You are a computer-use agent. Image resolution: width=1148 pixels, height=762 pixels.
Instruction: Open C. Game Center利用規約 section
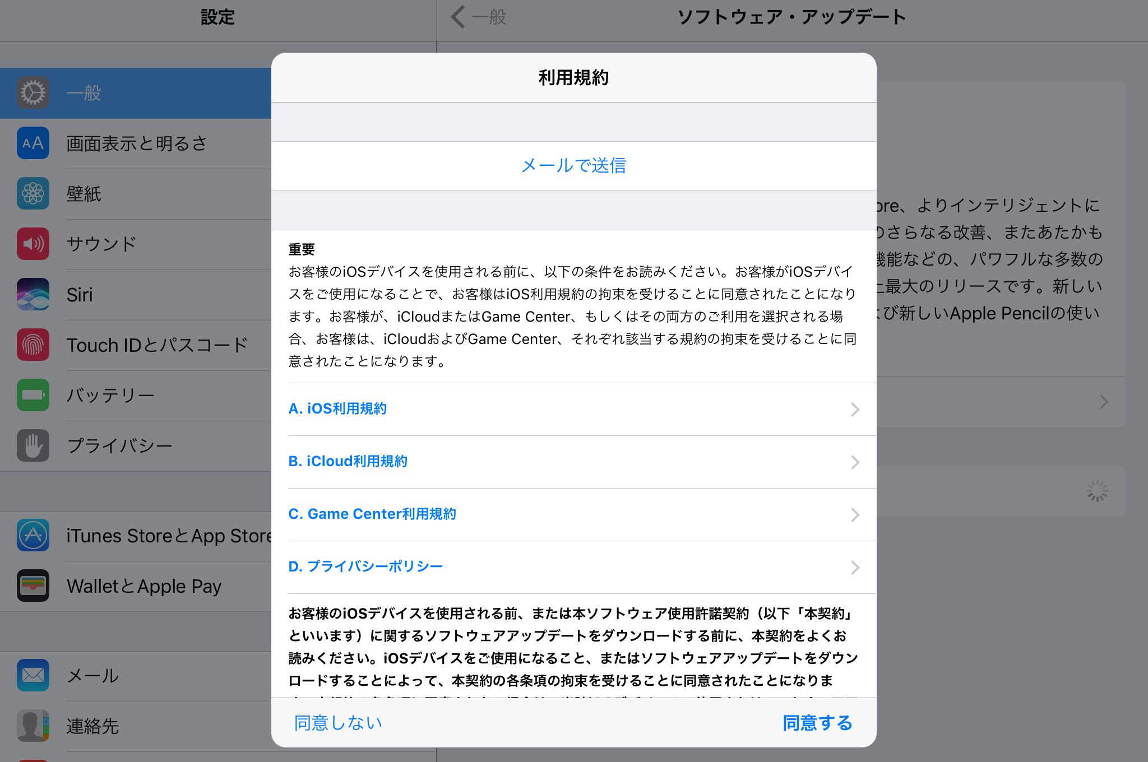tap(574, 515)
